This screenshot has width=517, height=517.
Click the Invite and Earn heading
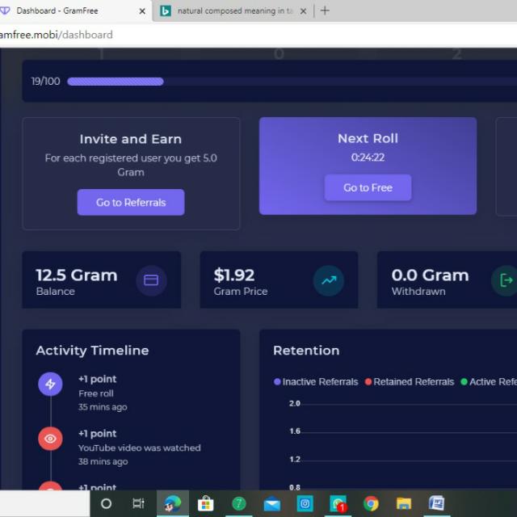click(131, 139)
